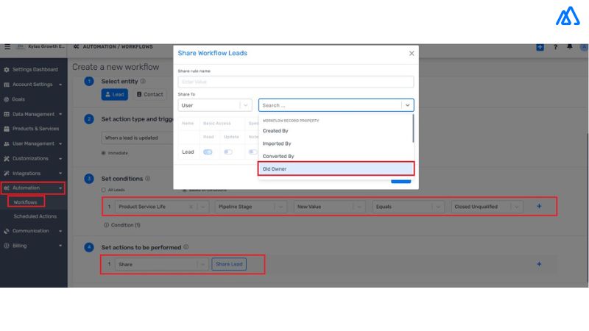Select the All Leads radio option
Viewport: 589px width, 331px height.
click(103, 190)
